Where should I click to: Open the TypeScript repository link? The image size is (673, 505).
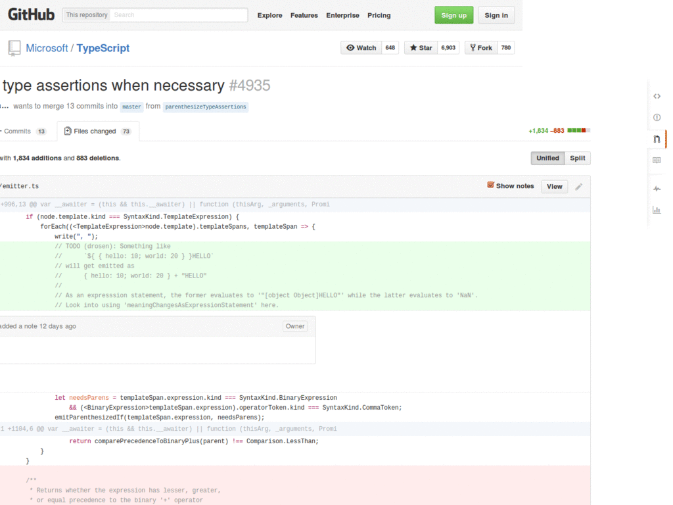[103, 48]
